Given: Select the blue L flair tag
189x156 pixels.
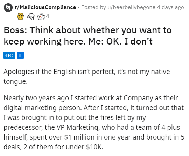Looking at the screenshot, I should click(x=21, y=55).
